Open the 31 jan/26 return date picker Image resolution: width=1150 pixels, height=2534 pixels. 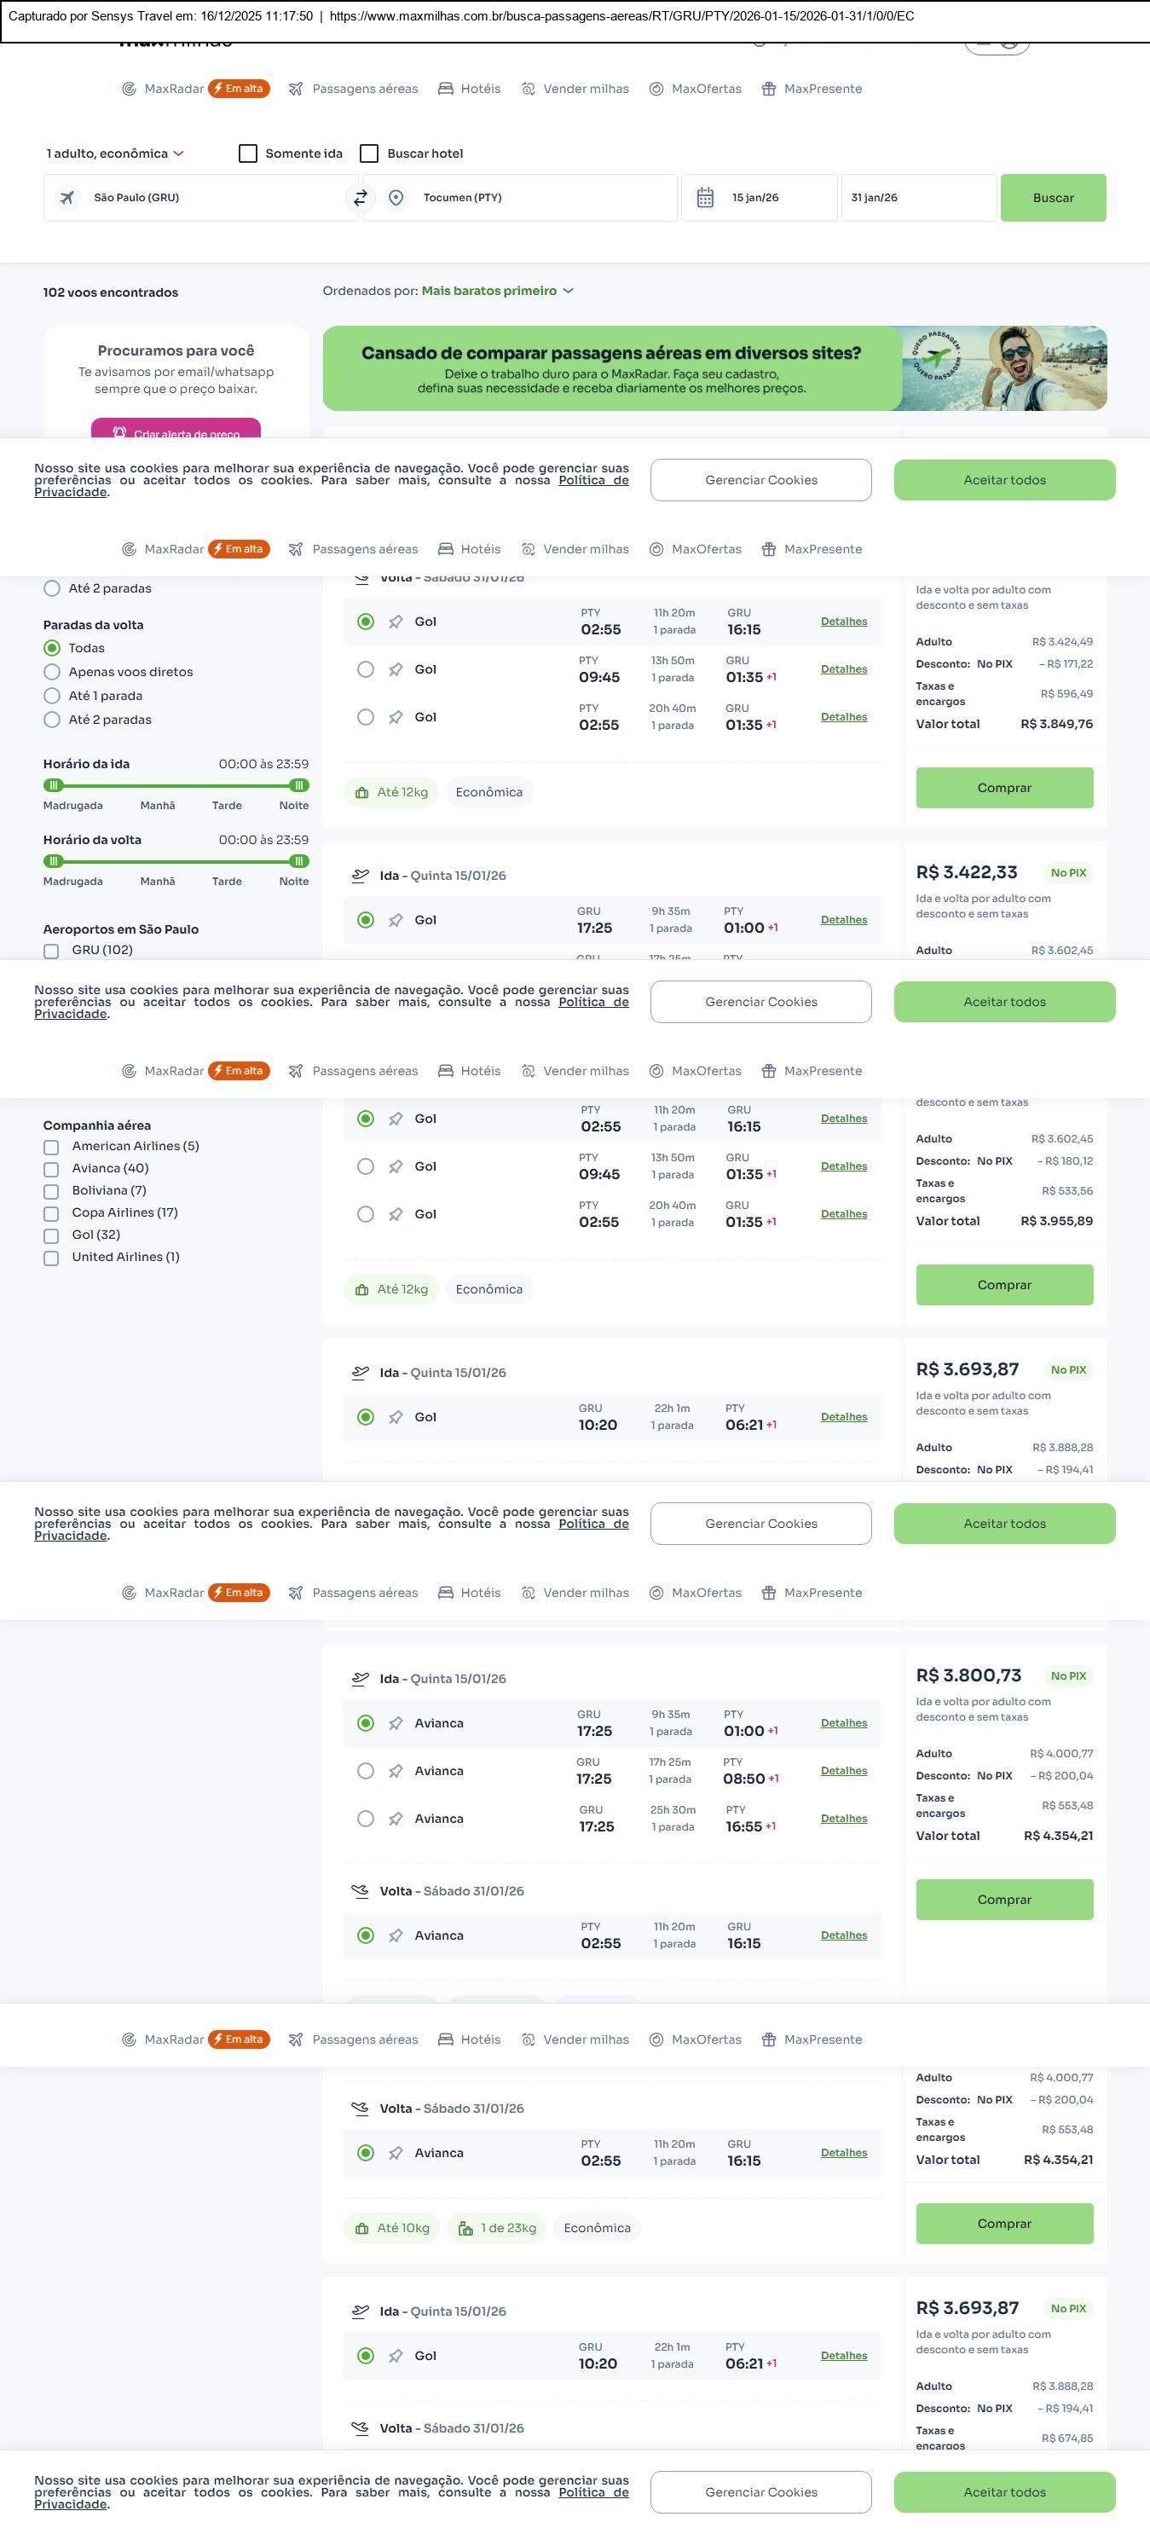coord(917,198)
